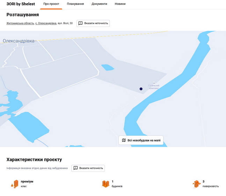The height and width of the screenshot is (196, 226).
Task: Open the Про проєкт tab
Action: (51, 4)
